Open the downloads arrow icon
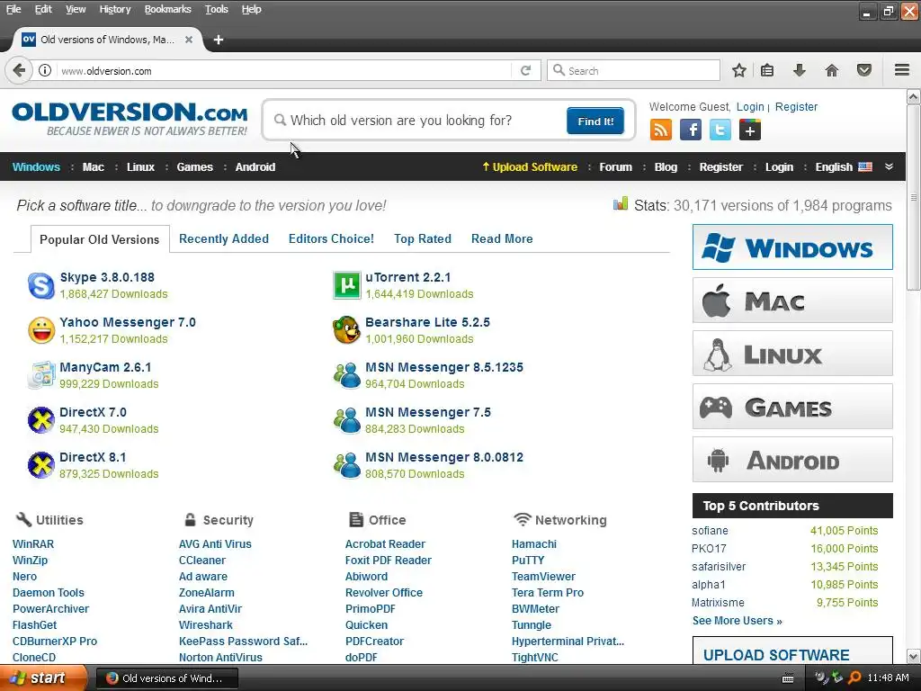This screenshot has height=691, width=921. pyautogui.click(x=800, y=70)
